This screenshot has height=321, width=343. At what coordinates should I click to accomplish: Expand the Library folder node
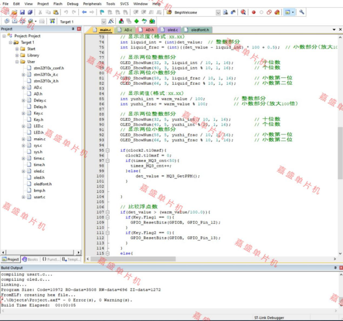[17, 55]
